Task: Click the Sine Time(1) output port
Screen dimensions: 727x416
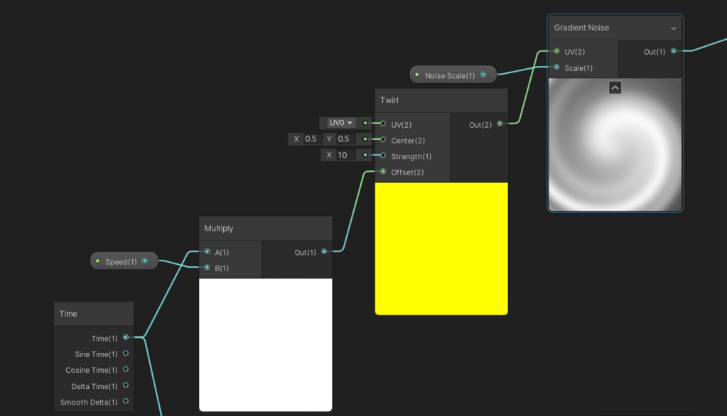Action: point(126,354)
